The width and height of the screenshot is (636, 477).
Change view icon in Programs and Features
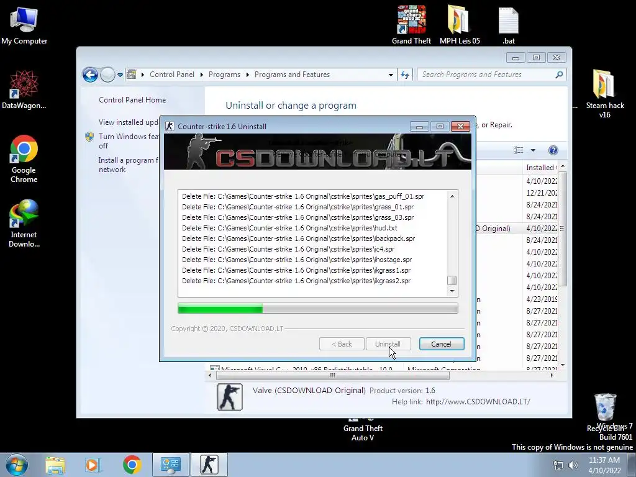519,150
